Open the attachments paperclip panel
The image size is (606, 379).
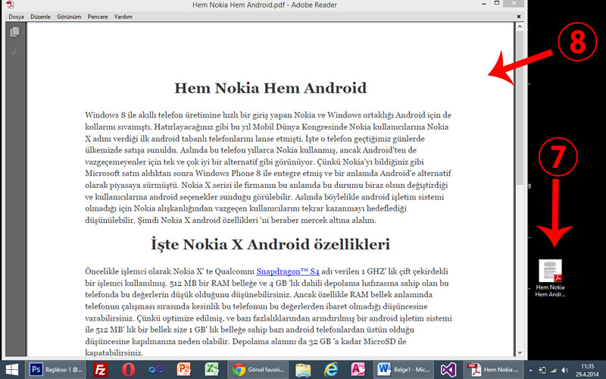coord(14,52)
